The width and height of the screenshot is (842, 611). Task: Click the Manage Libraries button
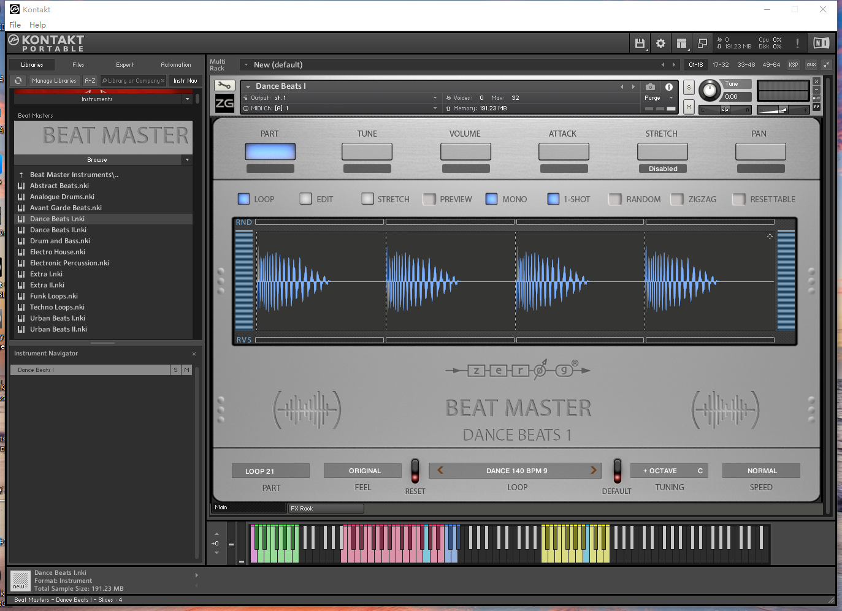55,80
